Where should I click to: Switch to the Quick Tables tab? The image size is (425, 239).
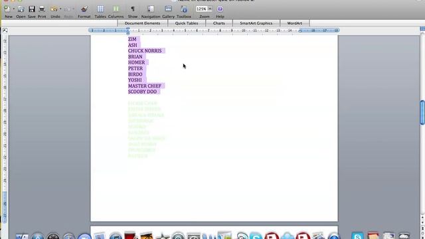tap(187, 23)
